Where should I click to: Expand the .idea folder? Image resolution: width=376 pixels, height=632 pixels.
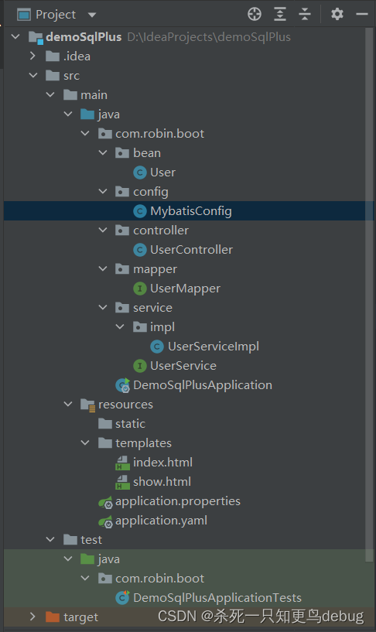click(33, 56)
